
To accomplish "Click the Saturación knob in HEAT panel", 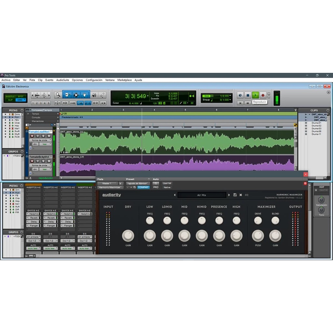I will pyautogui.click(x=321, y=200).
